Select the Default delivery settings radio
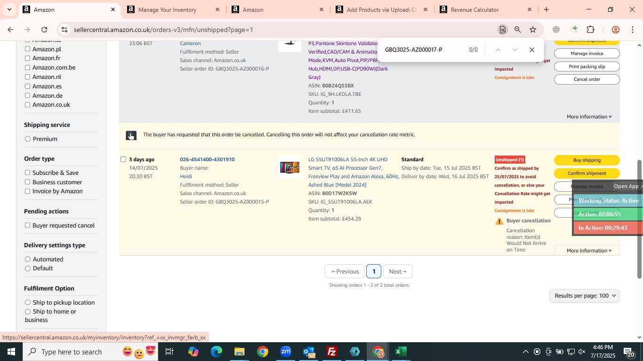Viewport: 643px width, 361px height. coord(28,268)
